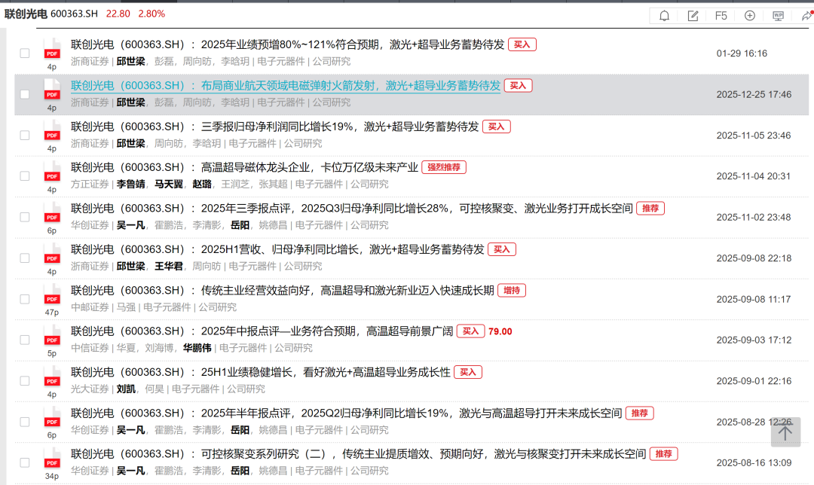The width and height of the screenshot is (814, 485).
Task: Check the box for 高温超导磁体龙头企业 report
Action: point(24,175)
